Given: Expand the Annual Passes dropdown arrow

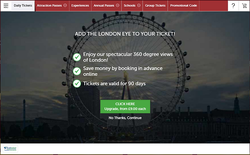Looking at the screenshot, I should click(x=117, y=6).
